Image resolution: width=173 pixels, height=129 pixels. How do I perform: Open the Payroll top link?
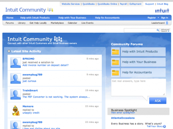tap(123, 4)
